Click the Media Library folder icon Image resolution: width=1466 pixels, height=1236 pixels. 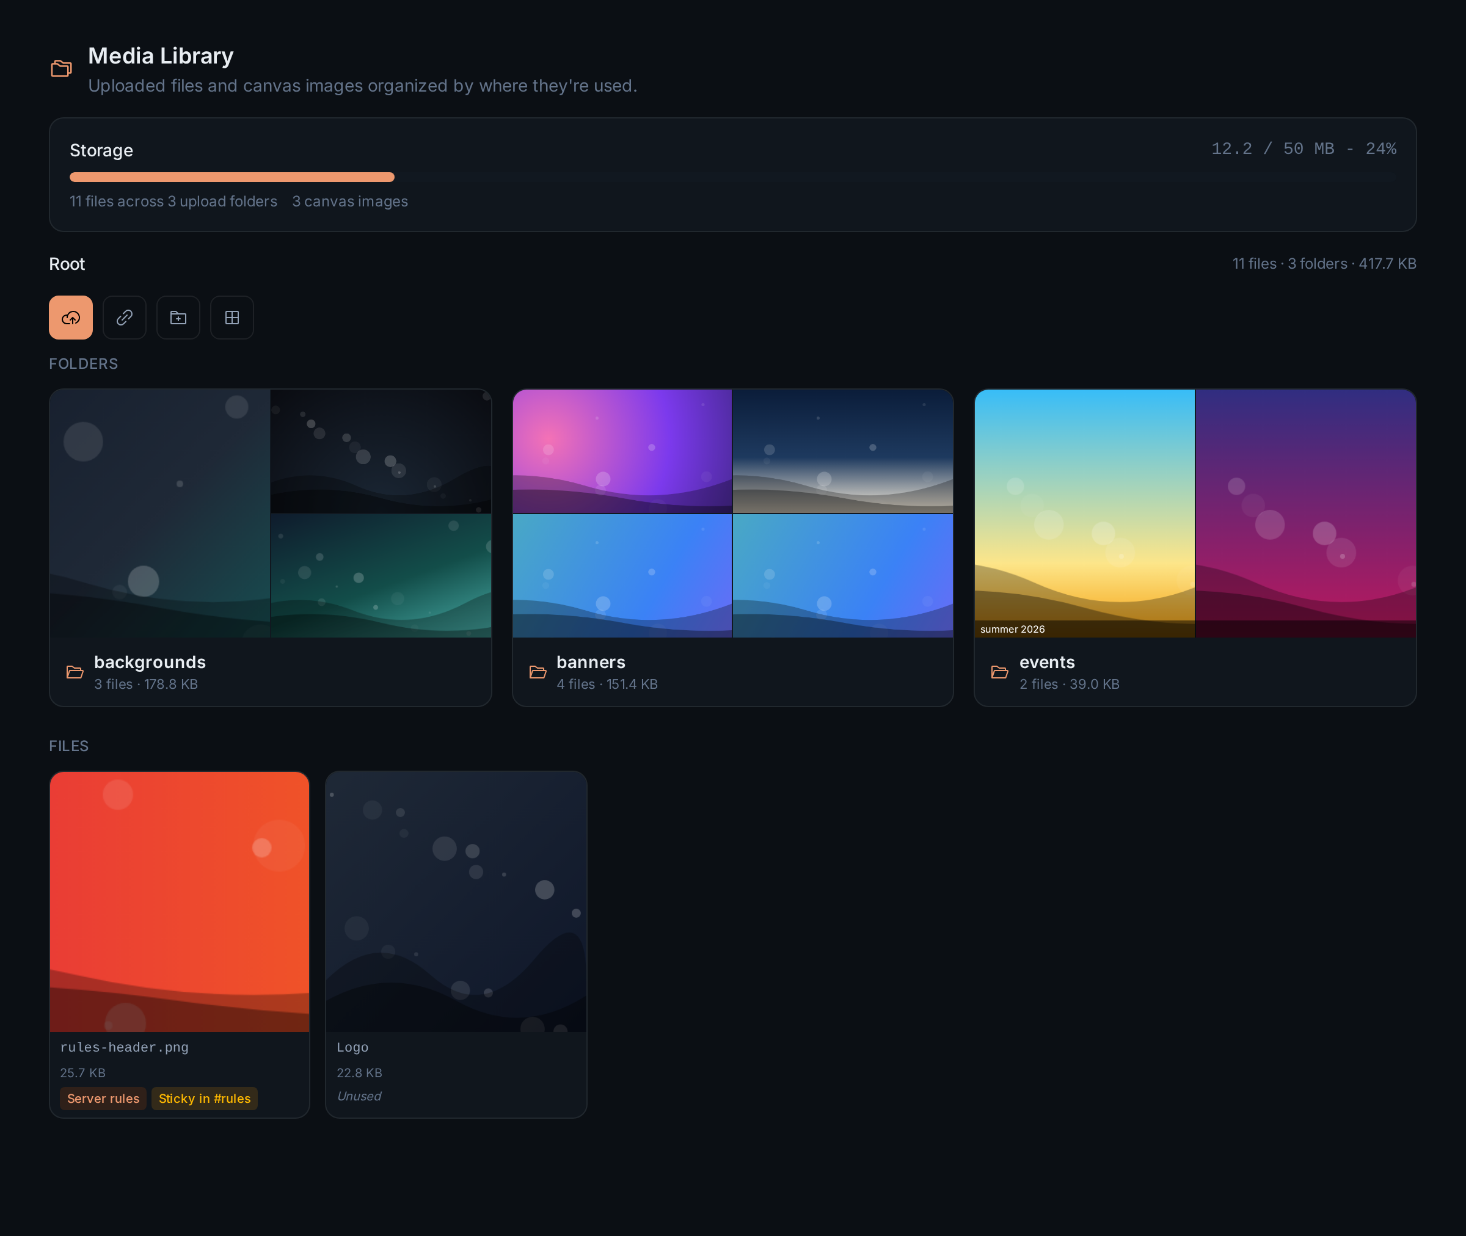(x=62, y=68)
